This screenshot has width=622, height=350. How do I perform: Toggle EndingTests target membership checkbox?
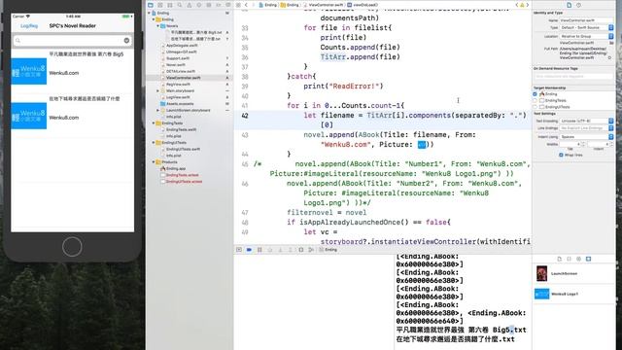536,100
